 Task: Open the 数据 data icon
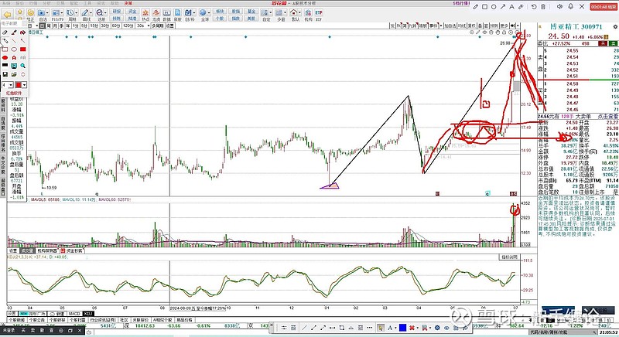point(166,12)
